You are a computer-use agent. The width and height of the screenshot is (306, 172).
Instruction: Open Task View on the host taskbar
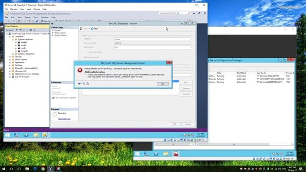19,169
